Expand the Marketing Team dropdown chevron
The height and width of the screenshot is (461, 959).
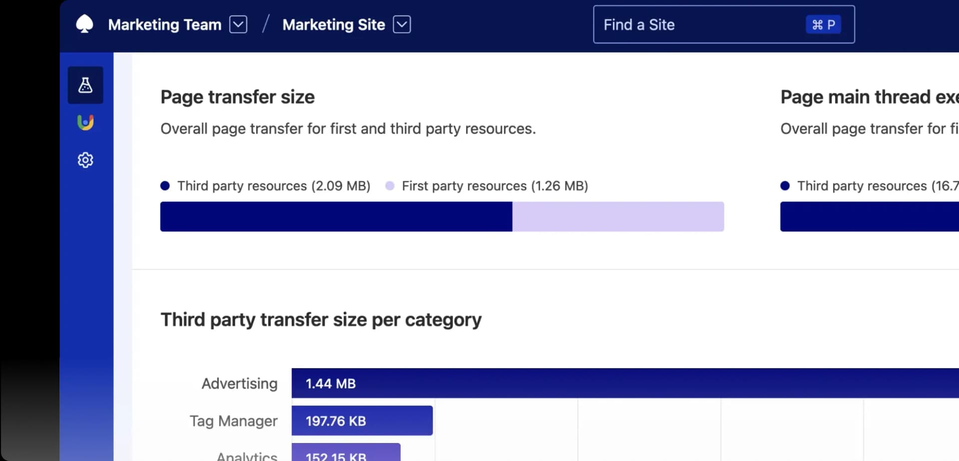pyautogui.click(x=238, y=24)
